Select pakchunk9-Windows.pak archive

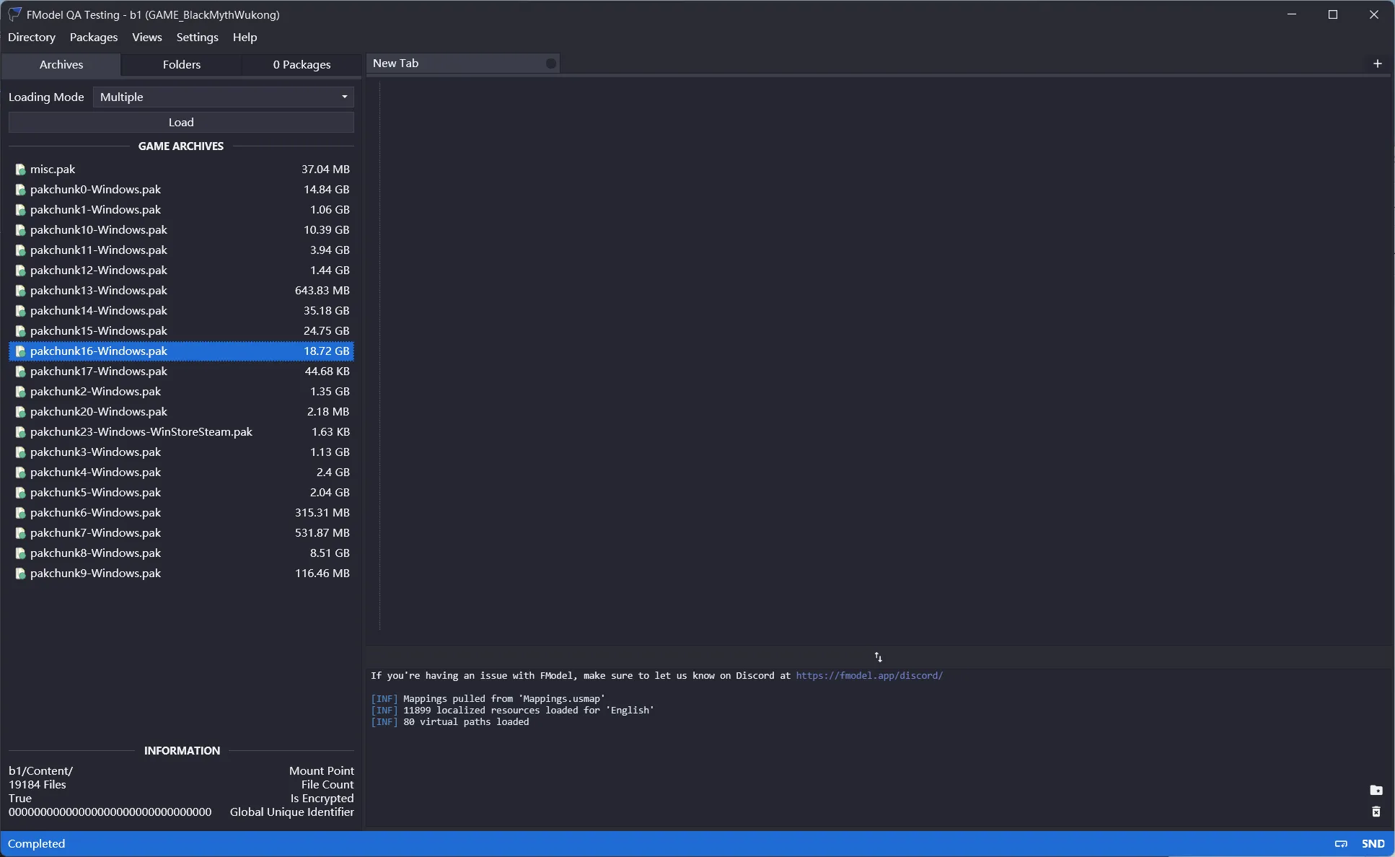[96, 573]
